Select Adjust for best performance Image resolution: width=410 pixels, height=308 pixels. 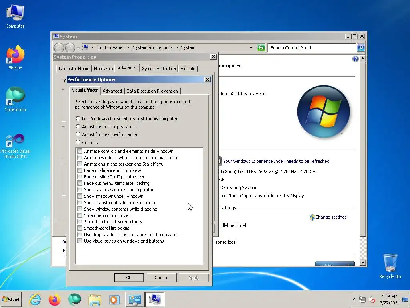106,134
